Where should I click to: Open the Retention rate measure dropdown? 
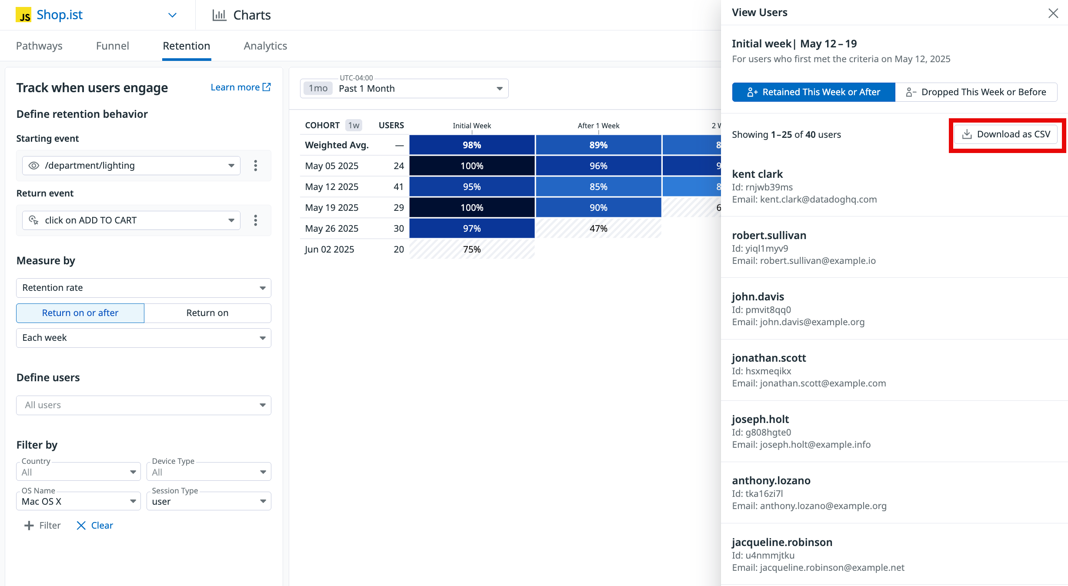coord(144,288)
